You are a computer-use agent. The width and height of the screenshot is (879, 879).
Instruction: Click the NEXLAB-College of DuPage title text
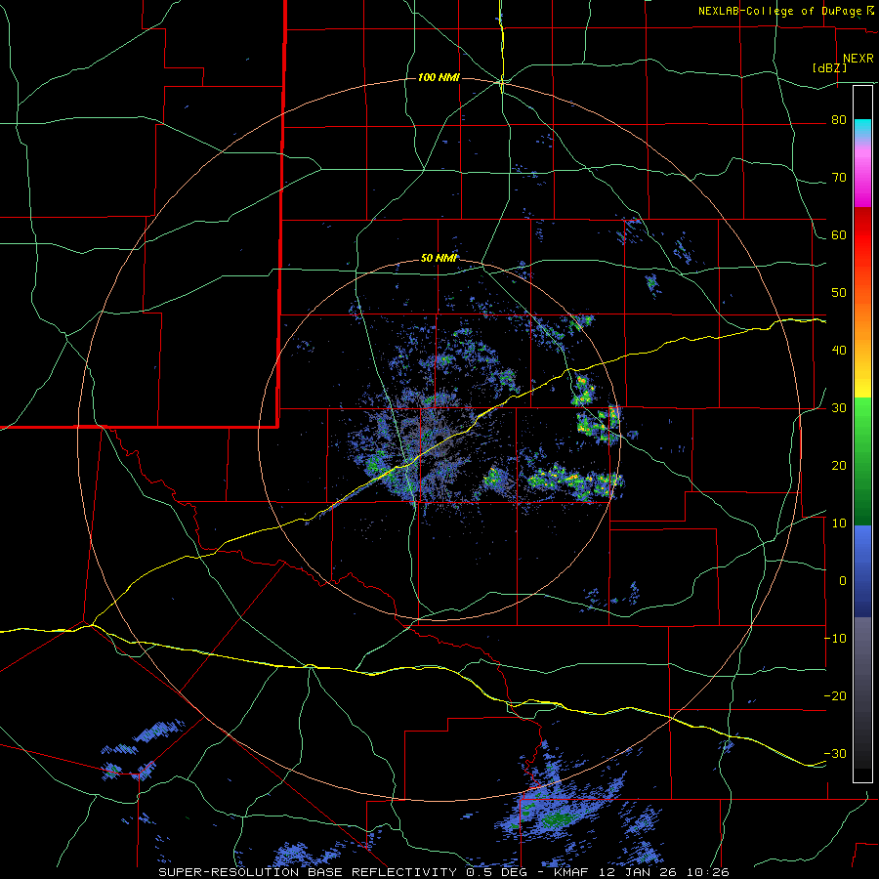780,11
